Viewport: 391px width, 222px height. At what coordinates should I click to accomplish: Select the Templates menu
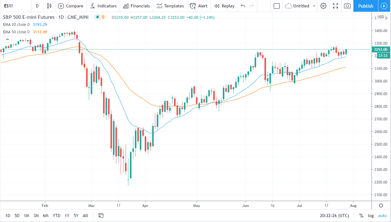(x=170, y=6)
